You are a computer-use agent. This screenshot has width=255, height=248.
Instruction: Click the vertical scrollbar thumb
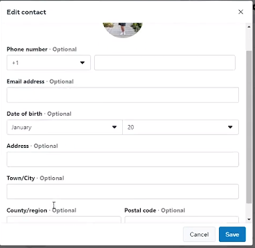point(249,127)
